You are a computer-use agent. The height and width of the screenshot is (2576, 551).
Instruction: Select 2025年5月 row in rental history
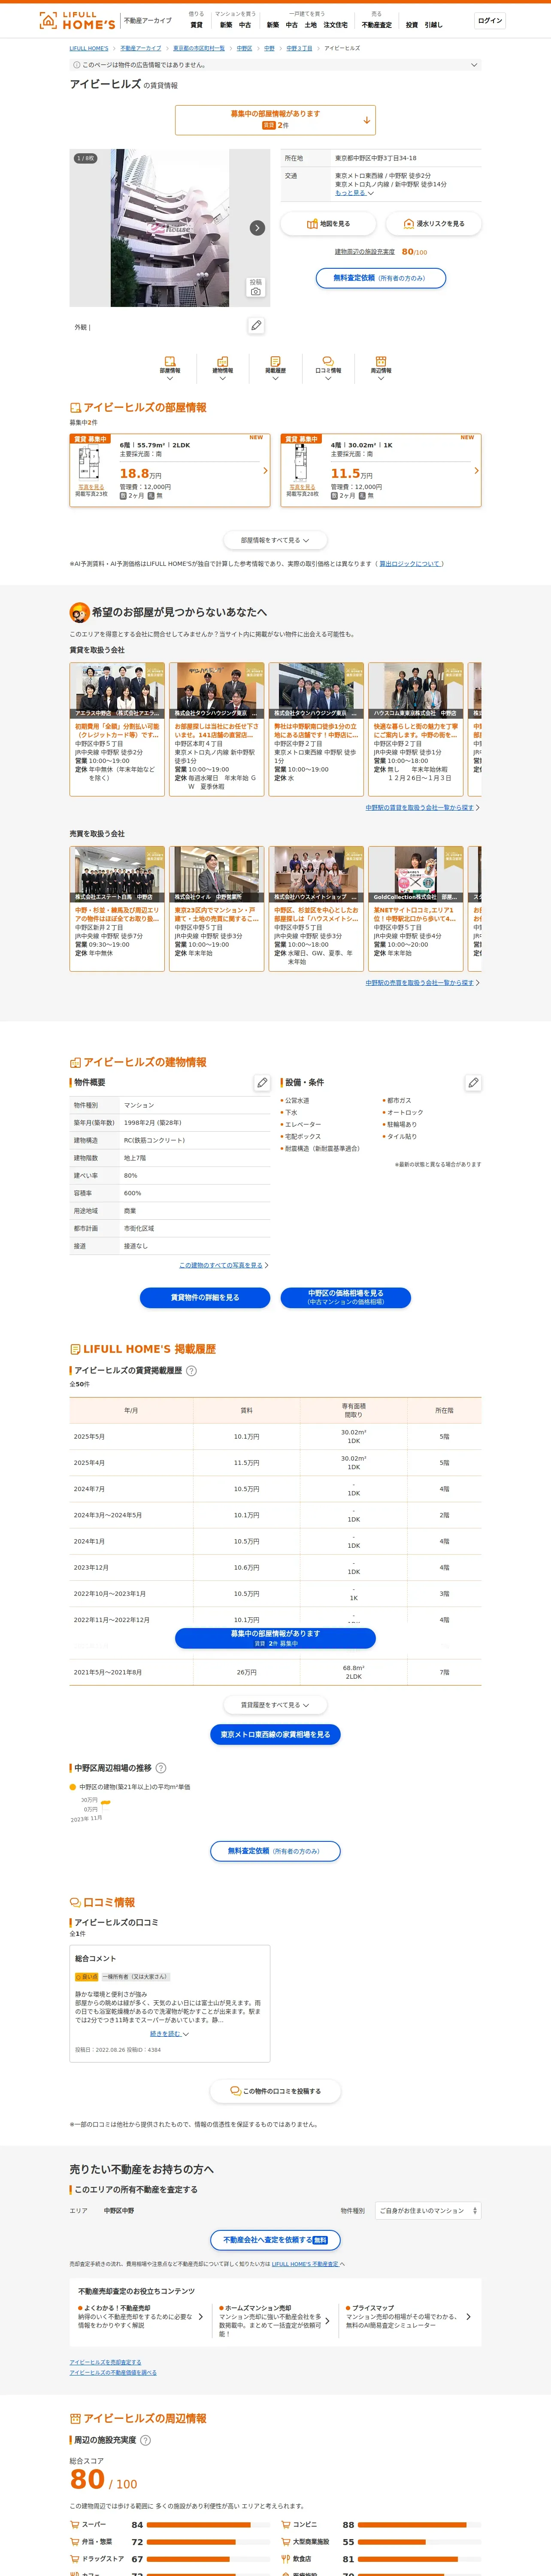(275, 1436)
